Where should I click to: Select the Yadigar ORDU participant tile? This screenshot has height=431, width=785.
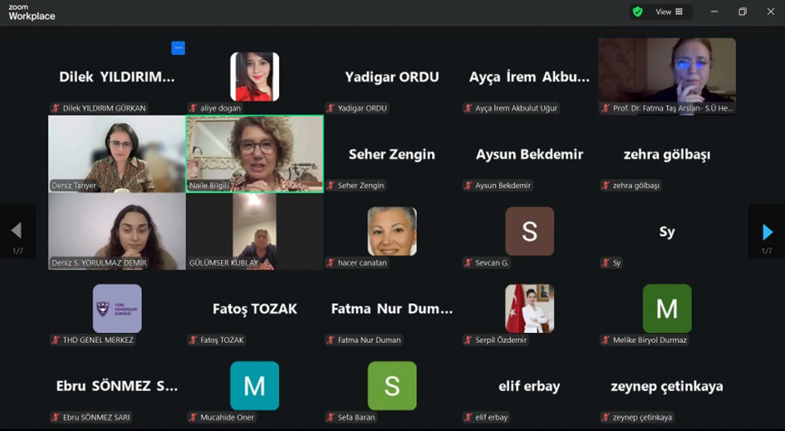[x=392, y=76]
